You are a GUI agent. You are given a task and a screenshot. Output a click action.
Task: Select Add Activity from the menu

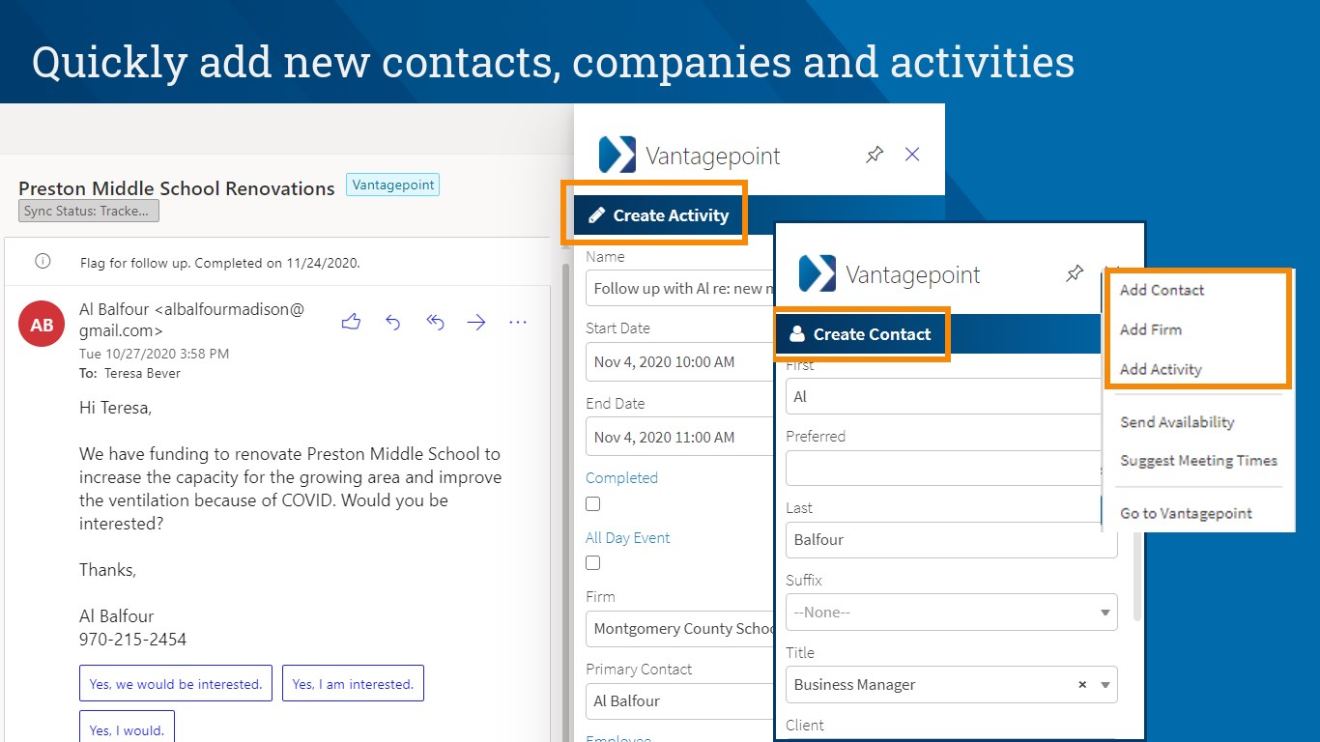coord(1161,369)
